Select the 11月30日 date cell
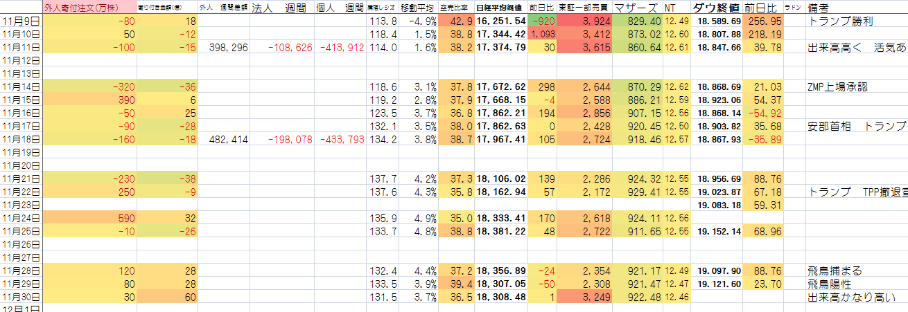 (x=21, y=297)
